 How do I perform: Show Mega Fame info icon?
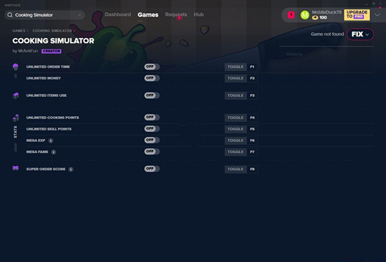tap(53, 152)
